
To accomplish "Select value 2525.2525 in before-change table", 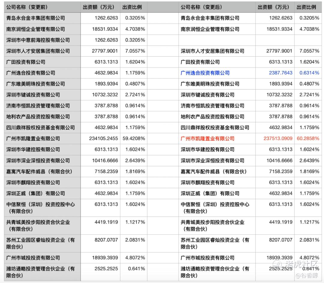I will [x=106, y=269].
